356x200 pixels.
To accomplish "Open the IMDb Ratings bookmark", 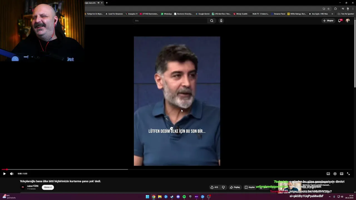I will (297, 14).
